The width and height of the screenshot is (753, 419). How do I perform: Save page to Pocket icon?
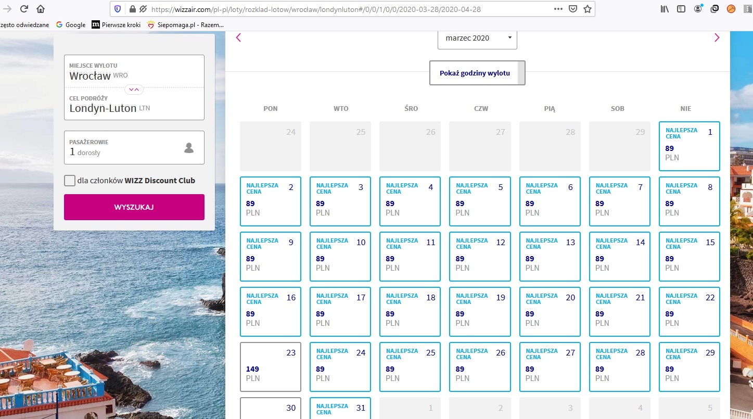(573, 9)
